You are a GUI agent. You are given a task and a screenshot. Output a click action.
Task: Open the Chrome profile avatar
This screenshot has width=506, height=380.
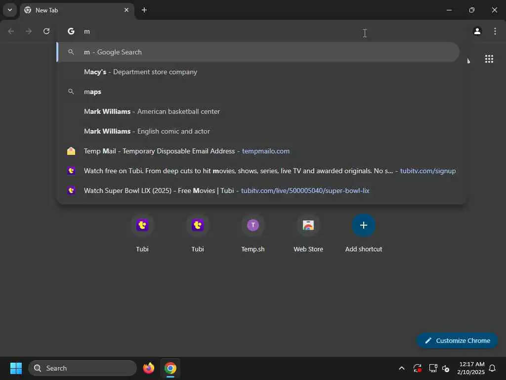(x=477, y=31)
